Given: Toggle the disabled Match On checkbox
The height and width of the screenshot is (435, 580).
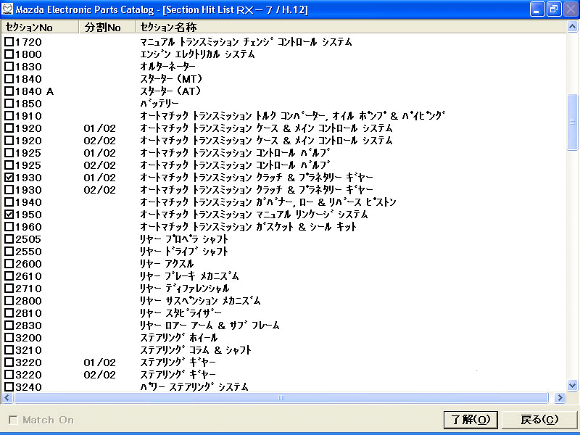Looking at the screenshot, I should point(13,420).
